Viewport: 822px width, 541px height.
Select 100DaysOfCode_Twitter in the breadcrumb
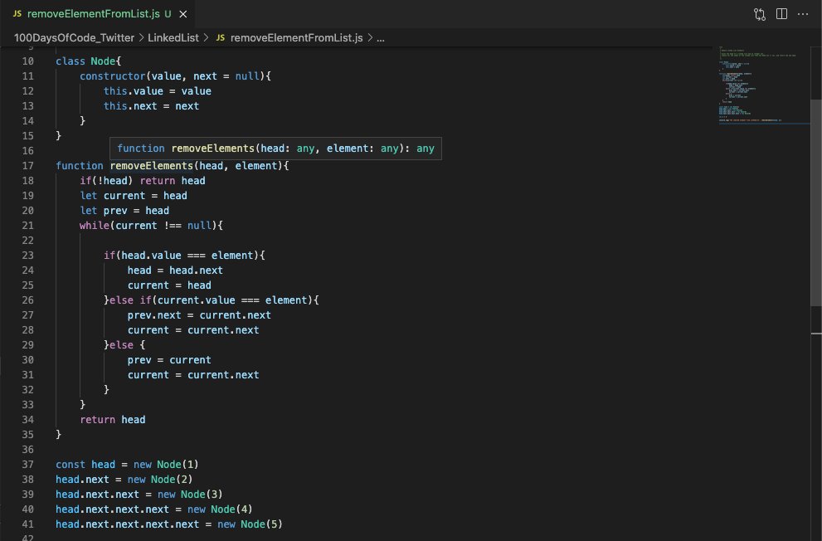point(74,37)
